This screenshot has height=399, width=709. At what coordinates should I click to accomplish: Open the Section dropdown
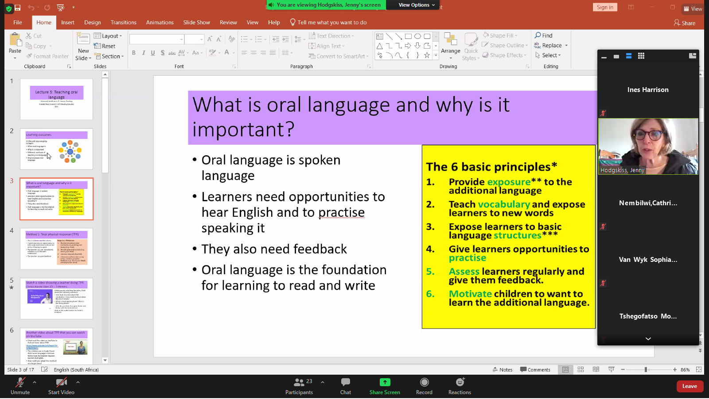tap(109, 56)
